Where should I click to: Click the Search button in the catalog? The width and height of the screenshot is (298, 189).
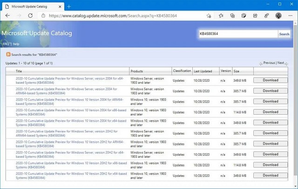pyautogui.click(x=284, y=34)
